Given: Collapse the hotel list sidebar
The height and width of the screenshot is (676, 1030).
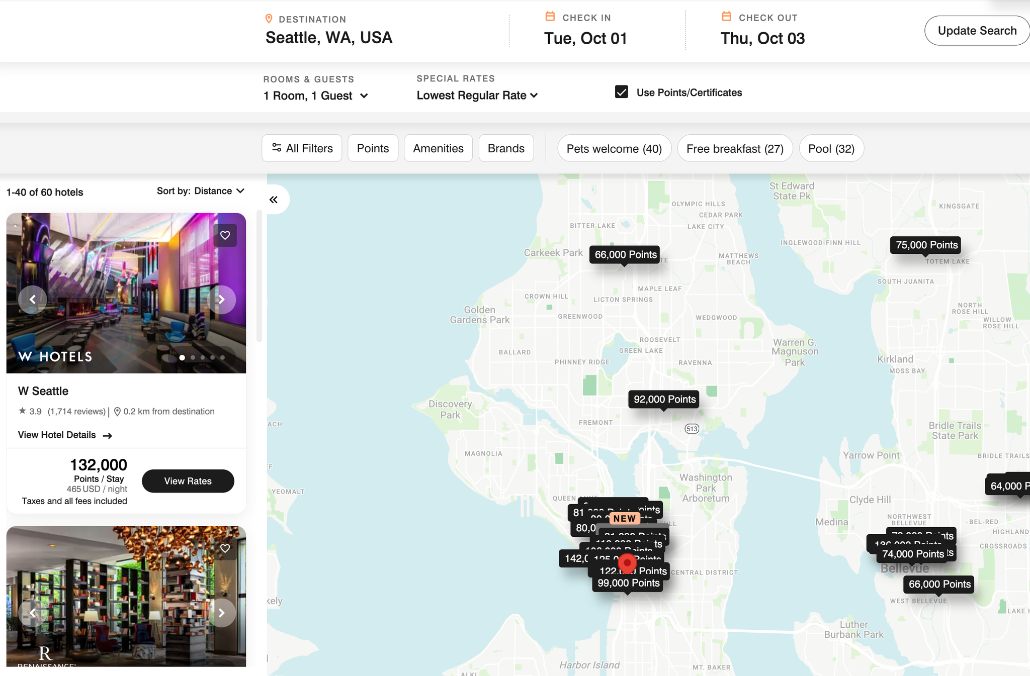Looking at the screenshot, I should [x=274, y=199].
